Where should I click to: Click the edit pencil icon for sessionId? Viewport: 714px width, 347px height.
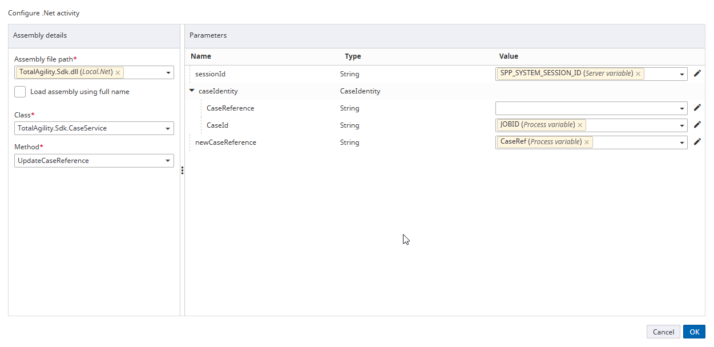pyautogui.click(x=697, y=74)
